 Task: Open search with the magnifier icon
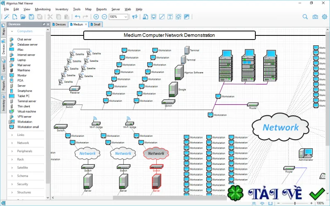pos(305,17)
